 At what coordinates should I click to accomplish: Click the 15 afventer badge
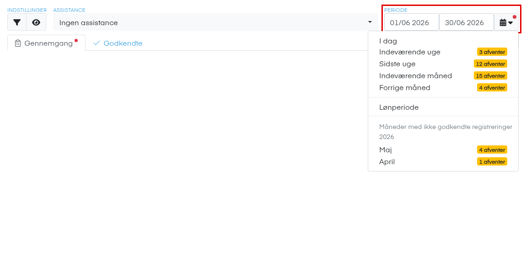(490, 76)
